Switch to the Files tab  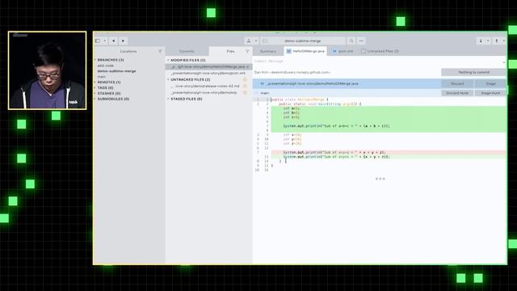[230, 52]
